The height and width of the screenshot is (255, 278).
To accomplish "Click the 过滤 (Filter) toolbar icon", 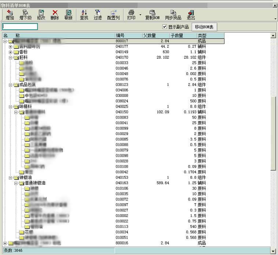I will pos(98,15).
